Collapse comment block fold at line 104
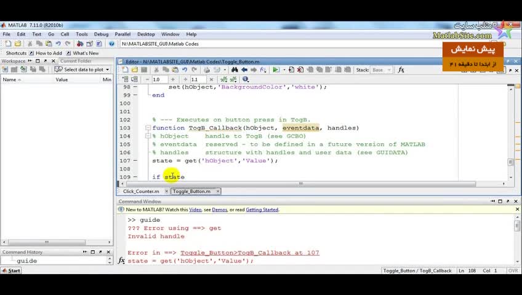Screen dimensions: 522x295 (x=148, y=136)
